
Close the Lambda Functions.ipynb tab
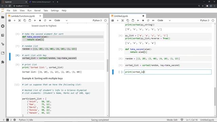point(40,16)
